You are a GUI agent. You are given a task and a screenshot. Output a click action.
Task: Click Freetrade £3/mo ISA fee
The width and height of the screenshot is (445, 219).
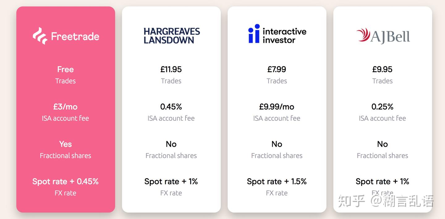pos(66,107)
